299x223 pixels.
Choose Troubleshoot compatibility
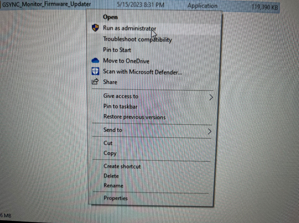[x=137, y=40]
